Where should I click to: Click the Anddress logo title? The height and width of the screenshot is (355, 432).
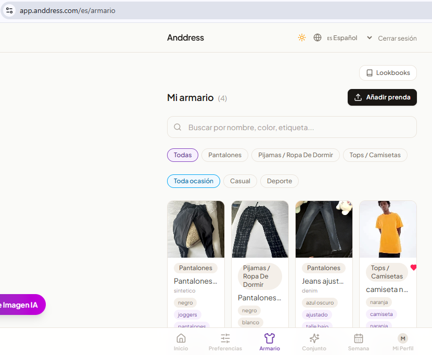click(185, 37)
